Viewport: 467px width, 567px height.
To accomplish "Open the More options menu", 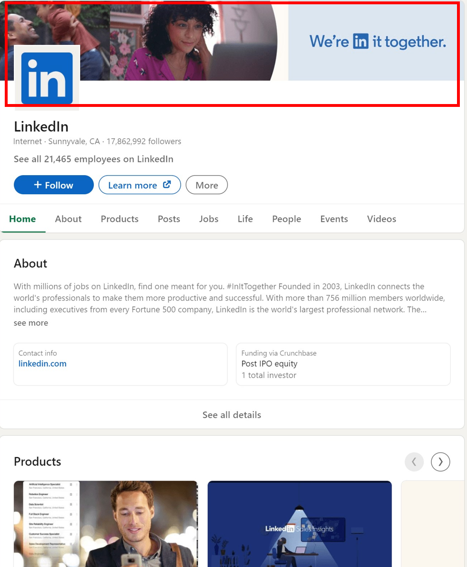I will click(206, 185).
